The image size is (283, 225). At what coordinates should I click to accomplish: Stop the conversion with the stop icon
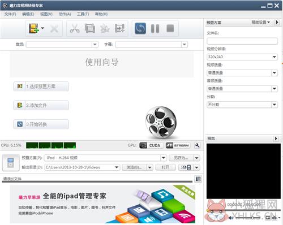tap(170, 28)
